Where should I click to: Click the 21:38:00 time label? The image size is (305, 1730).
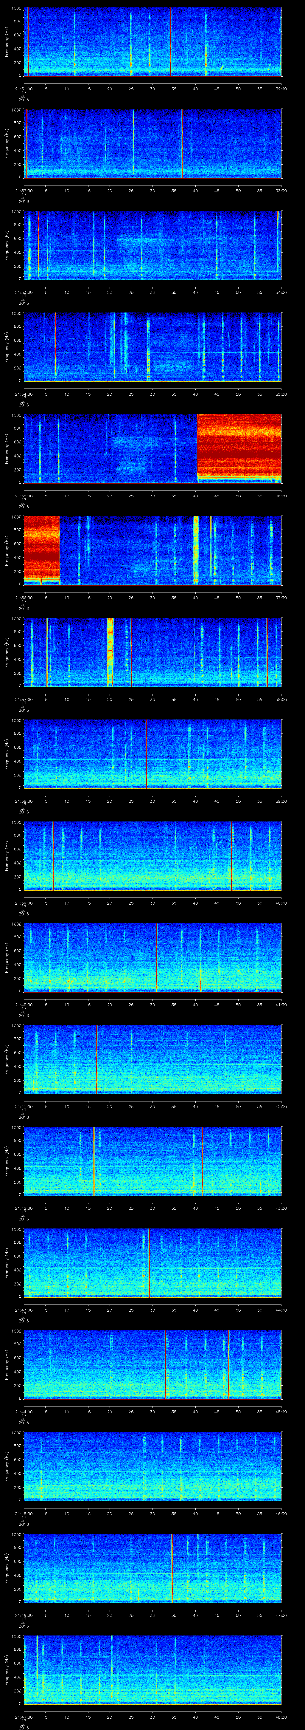pos(24,801)
